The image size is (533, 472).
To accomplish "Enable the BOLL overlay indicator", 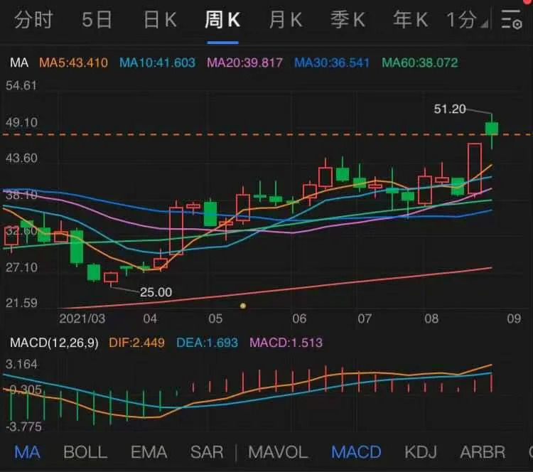I will pyautogui.click(x=85, y=452).
